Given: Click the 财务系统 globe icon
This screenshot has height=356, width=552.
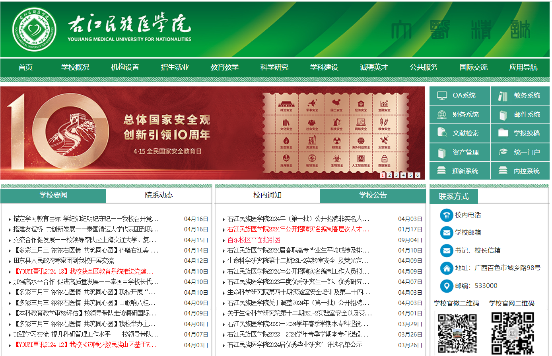Looking at the screenshot, I should [442, 115].
